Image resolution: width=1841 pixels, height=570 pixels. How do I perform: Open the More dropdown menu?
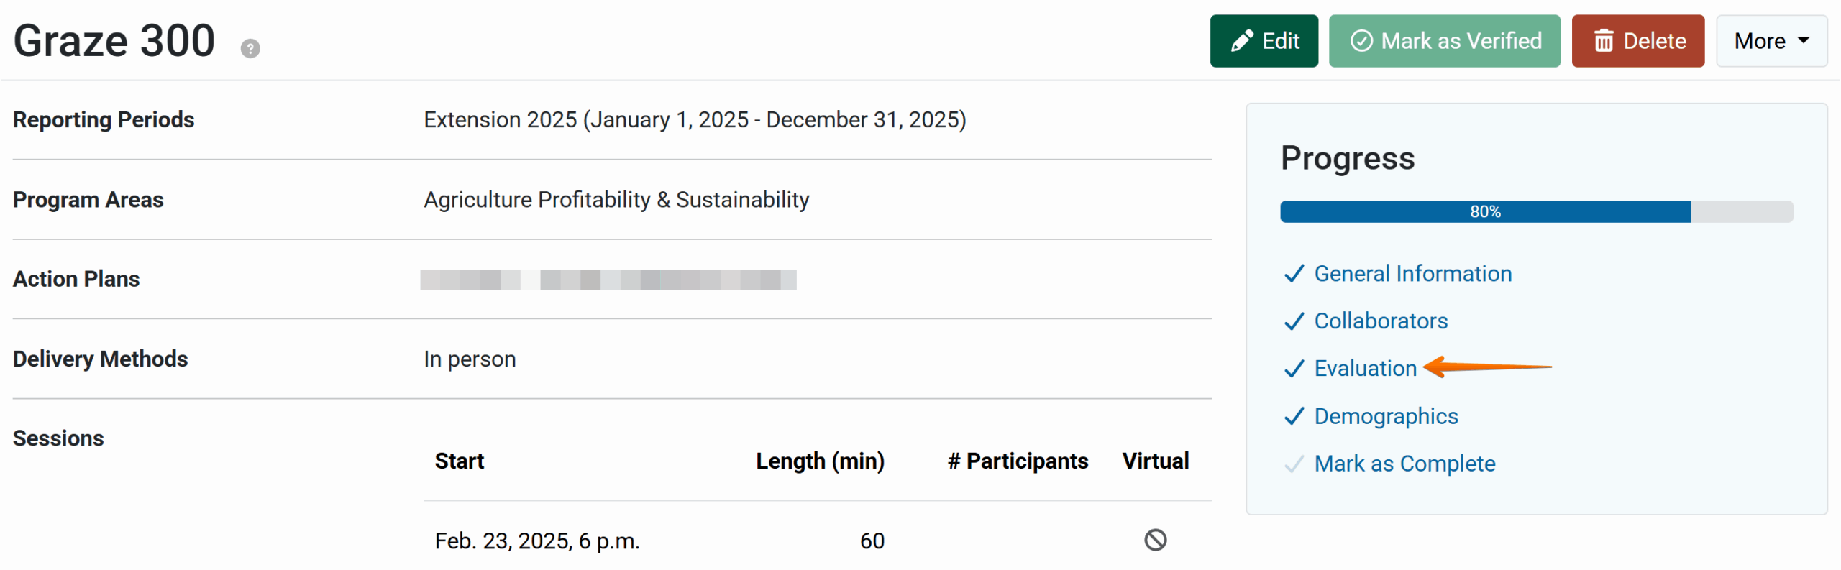click(x=1771, y=41)
